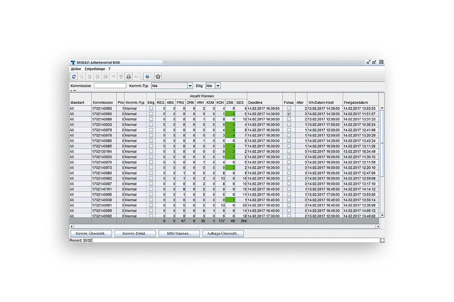454x302 pixels.
Task: Sort by Freigabedatum column header
Action: [361, 99]
